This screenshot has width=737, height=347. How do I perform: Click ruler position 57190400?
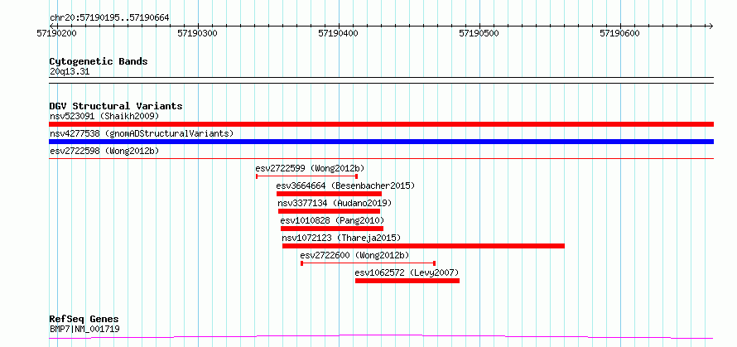(x=339, y=33)
